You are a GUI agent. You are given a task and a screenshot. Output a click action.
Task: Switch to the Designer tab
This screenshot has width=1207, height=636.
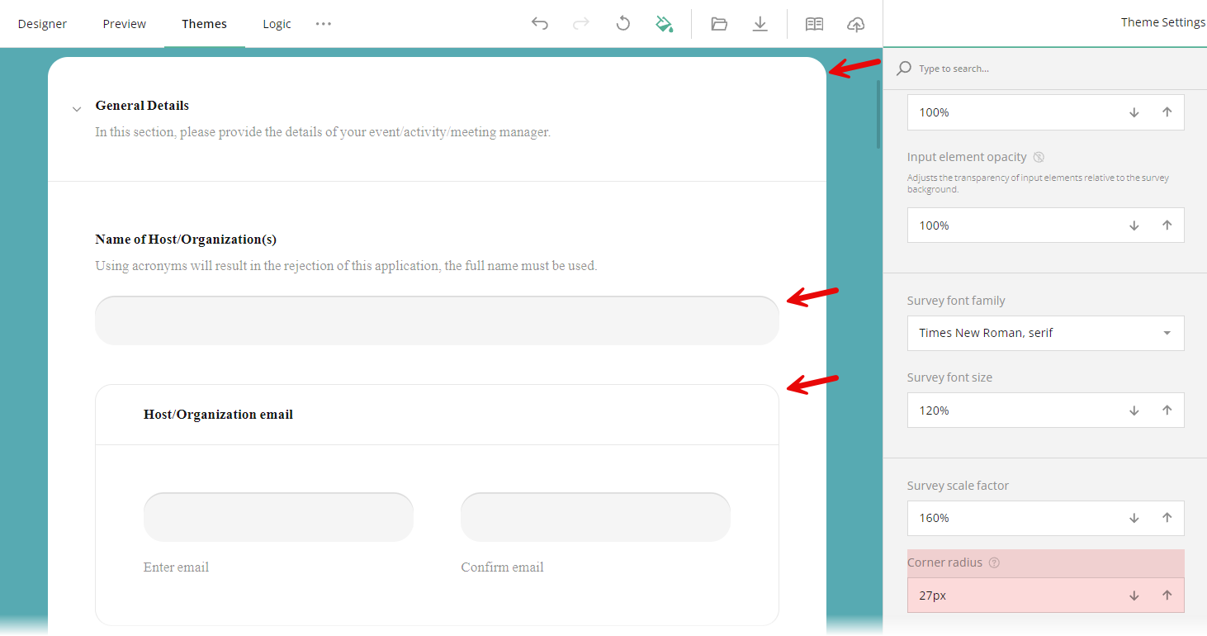(x=42, y=23)
